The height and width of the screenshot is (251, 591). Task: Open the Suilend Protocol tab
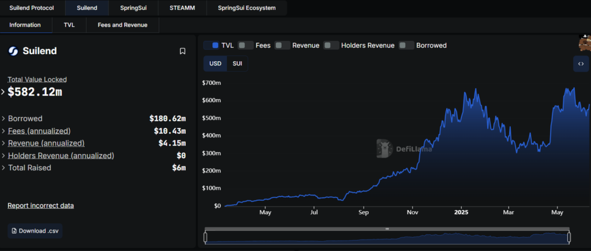32,8
